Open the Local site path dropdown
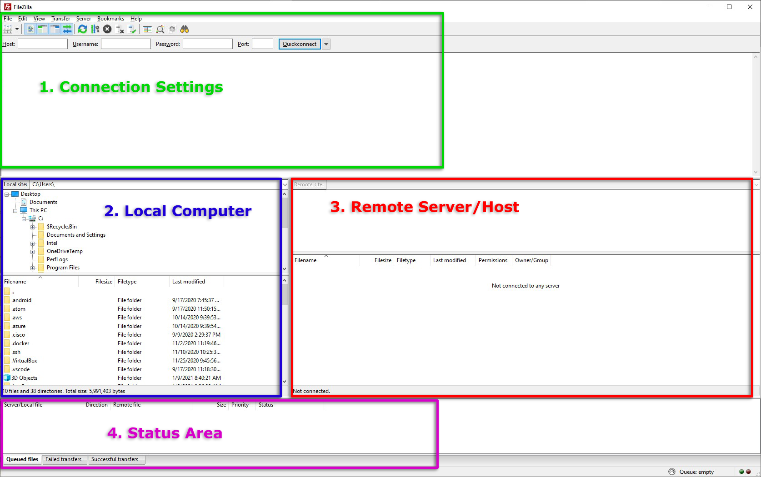Viewport: 761px width, 477px height. pyautogui.click(x=285, y=184)
